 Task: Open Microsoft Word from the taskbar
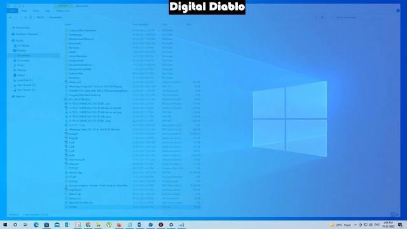click(x=140, y=225)
